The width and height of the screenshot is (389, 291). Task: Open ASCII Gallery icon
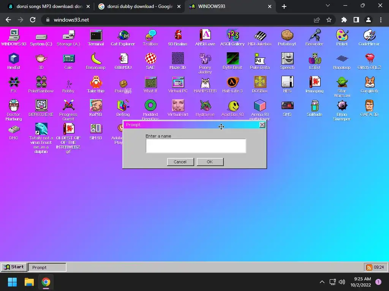pyautogui.click(x=232, y=38)
